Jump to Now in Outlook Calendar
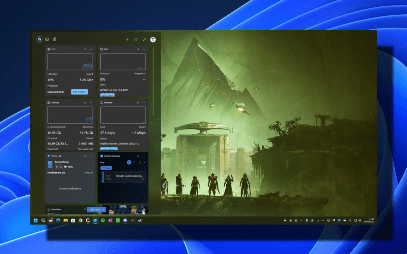Image resolution: width=407 pixels, height=254 pixels. click(106, 168)
